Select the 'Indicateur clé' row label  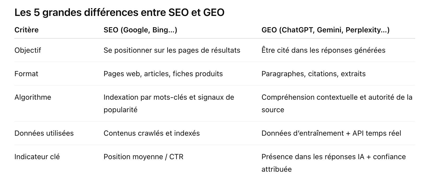point(37,157)
